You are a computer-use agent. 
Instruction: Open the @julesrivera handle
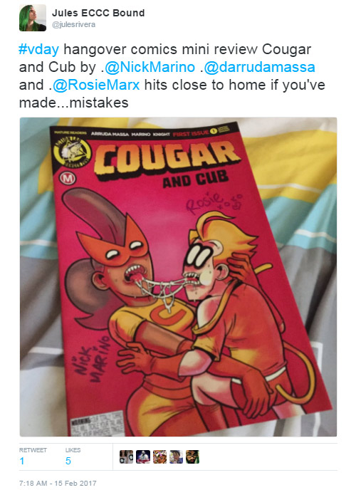coord(74,24)
